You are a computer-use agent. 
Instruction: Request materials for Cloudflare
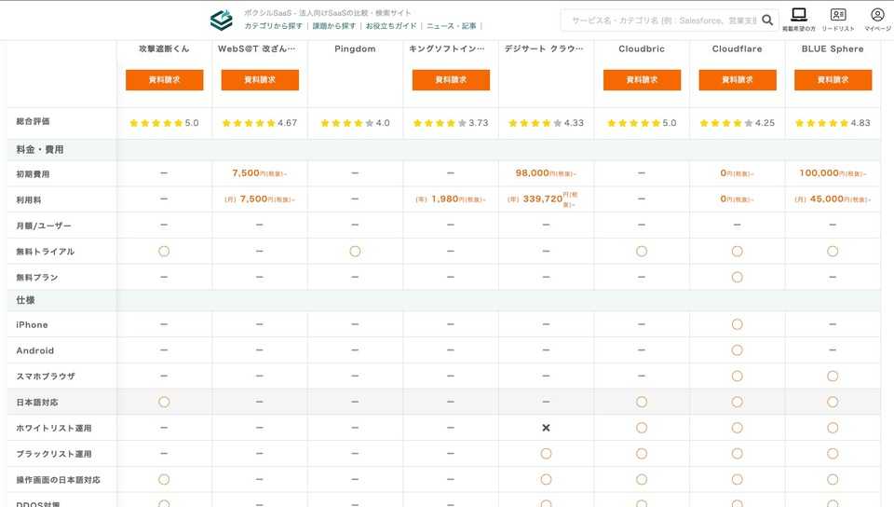point(738,80)
